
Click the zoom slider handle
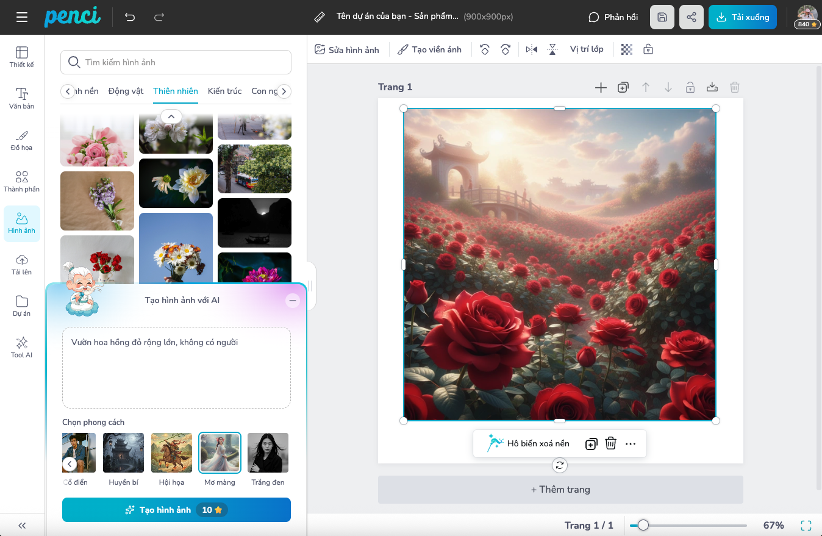click(x=643, y=525)
